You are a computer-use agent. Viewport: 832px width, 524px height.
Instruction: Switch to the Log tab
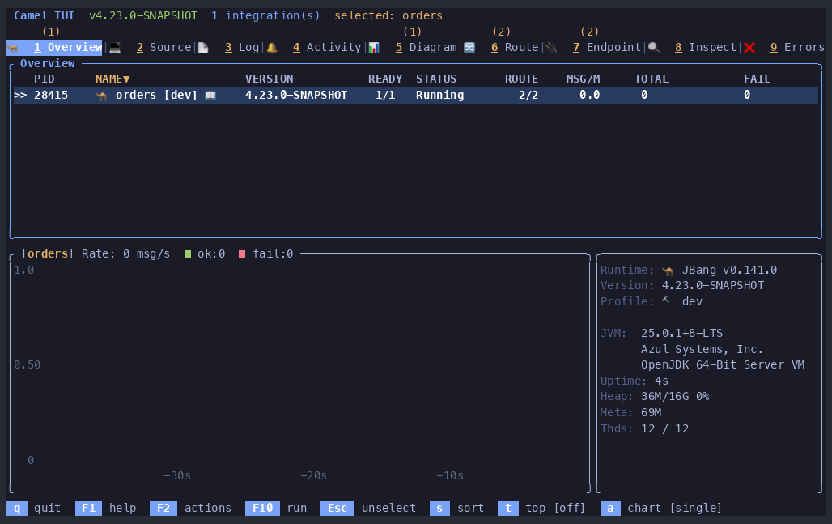point(242,47)
